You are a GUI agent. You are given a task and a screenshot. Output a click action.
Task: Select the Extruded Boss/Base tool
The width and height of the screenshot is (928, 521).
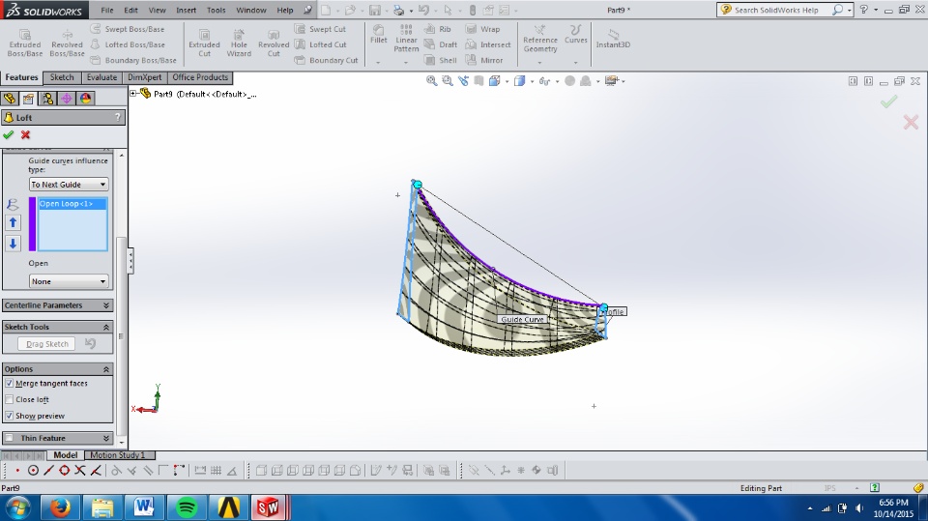point(25,43)
